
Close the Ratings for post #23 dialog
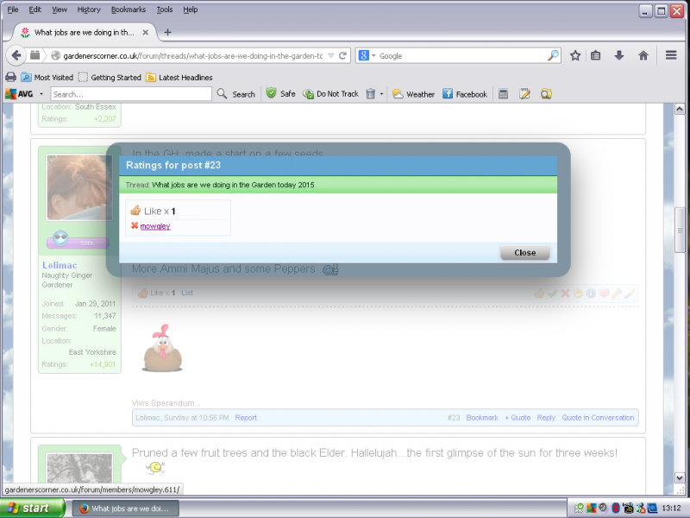tap(524, 253)
